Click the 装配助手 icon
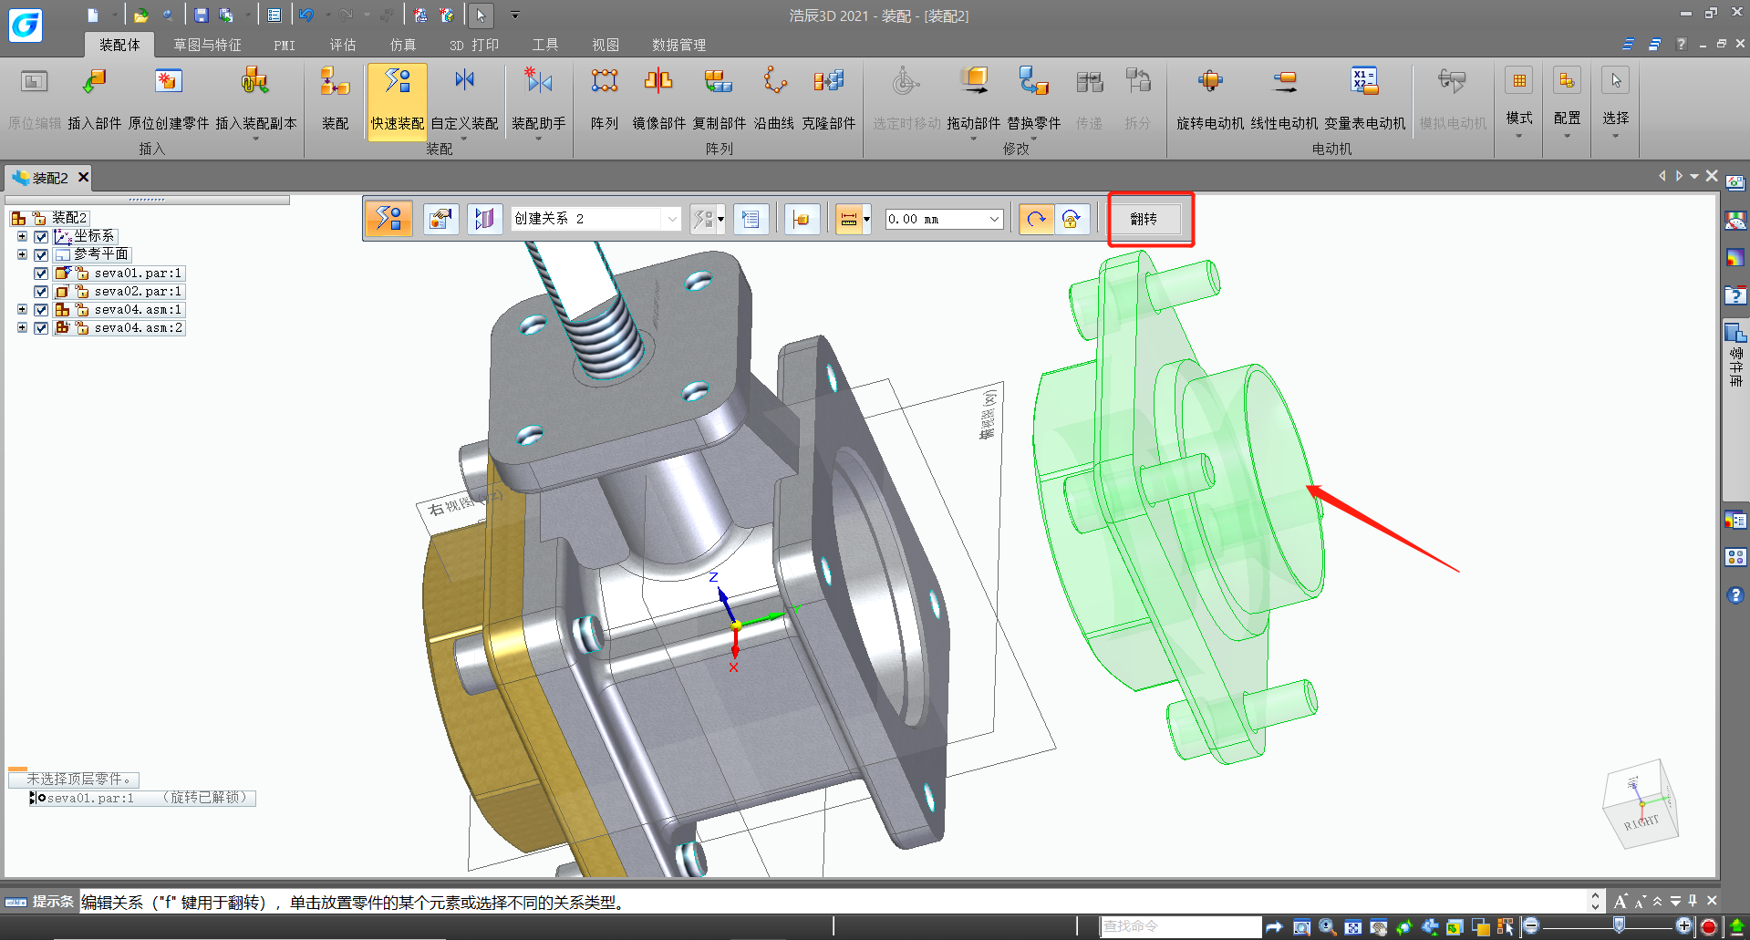 (538, 82)
